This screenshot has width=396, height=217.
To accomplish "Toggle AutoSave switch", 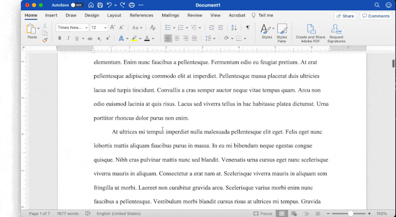I will click(x=77, y=5).
